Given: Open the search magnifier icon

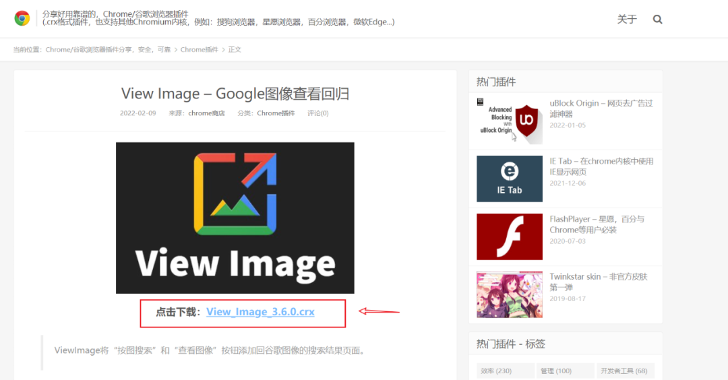Looking at the screenshot, I should (x=658, y=20).
